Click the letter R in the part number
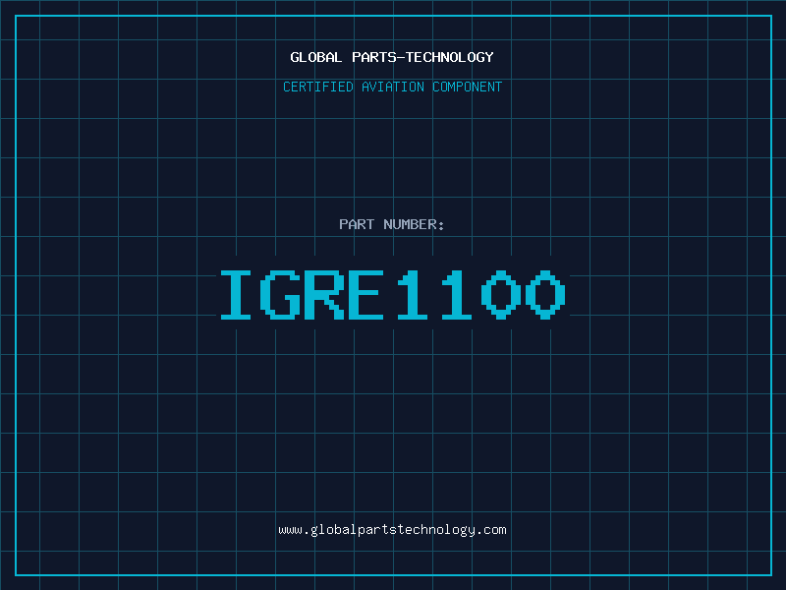Viewport: 786px width, 590px height. tap(325, 295)
